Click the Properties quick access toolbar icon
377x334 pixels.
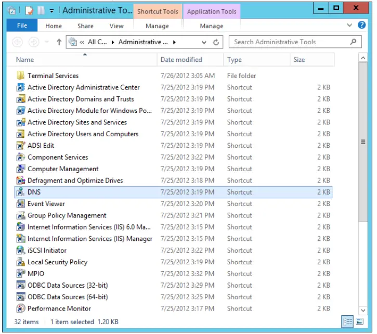(x=29, y=10)
